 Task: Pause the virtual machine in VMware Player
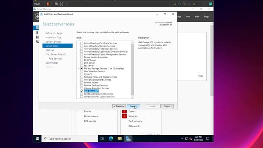48,4
